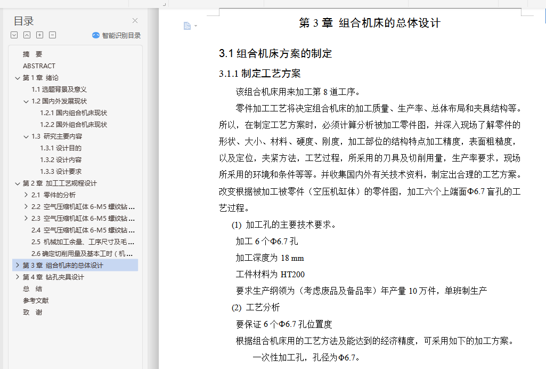Image resolution: width=546 pixels, height=369 pixels.
Task: Go to 2.4 空气压缩机缸体 entry
Action: pos(83,230)
